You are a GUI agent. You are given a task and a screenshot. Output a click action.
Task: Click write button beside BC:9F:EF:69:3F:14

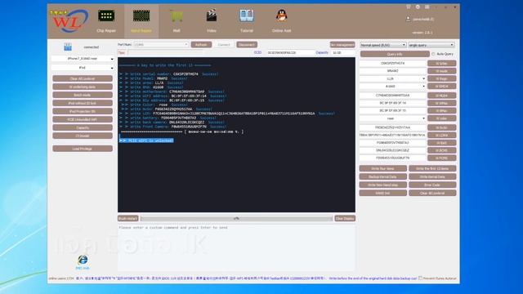441,103
